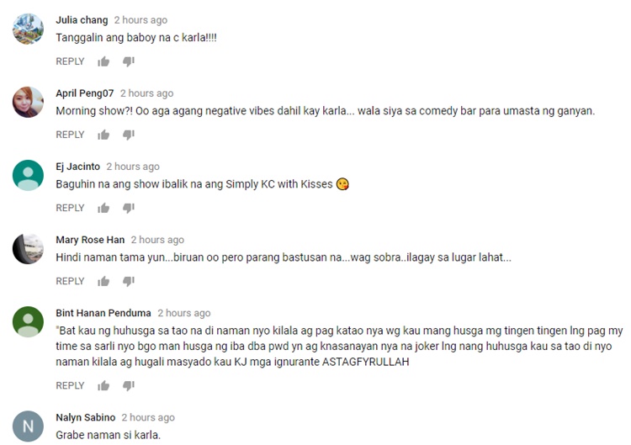Reply to April Peng07's comment
Screen dimensions: 631x445
click(x=70, y=135)
